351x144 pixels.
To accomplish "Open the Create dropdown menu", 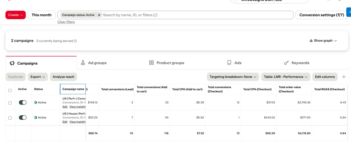I will [16, 15].
